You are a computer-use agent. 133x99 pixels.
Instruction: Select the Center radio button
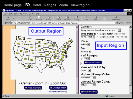click(20, 84)
